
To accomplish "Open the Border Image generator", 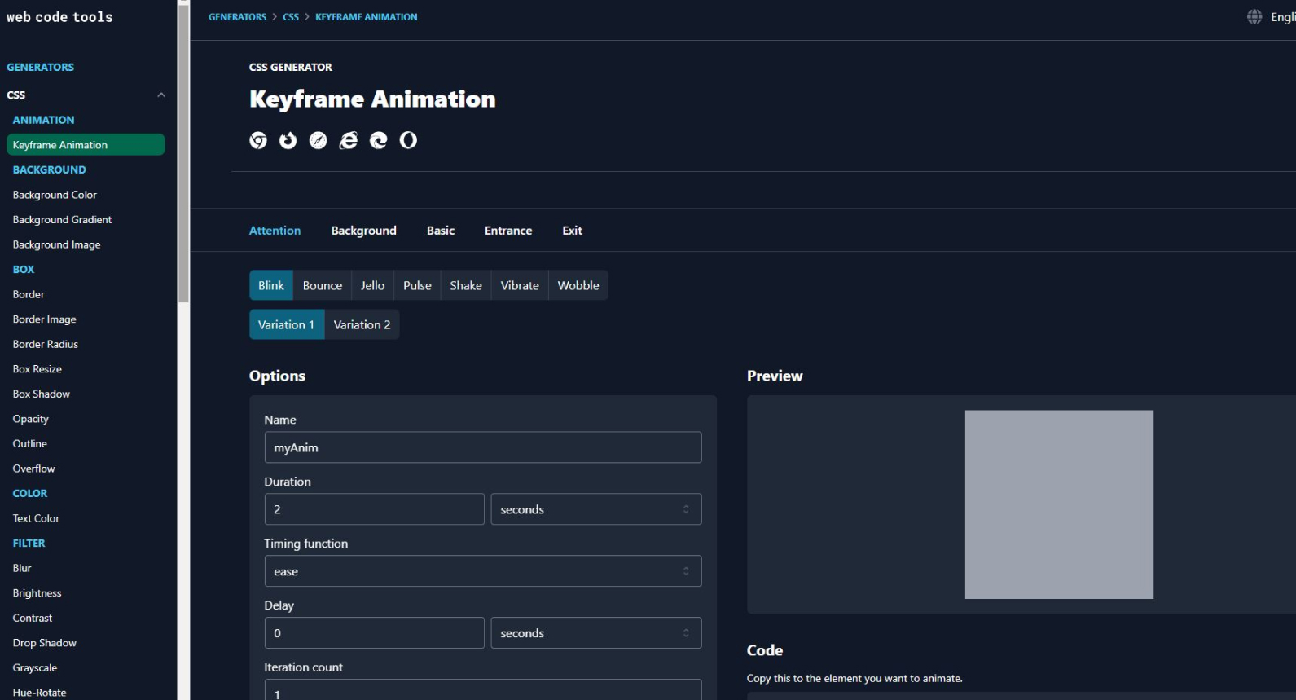I will pyautogui.click(x=44, y=319).
